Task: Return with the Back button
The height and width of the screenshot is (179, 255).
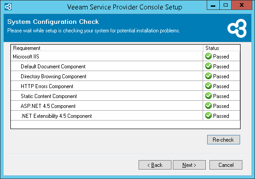Action: click(155, 165)
